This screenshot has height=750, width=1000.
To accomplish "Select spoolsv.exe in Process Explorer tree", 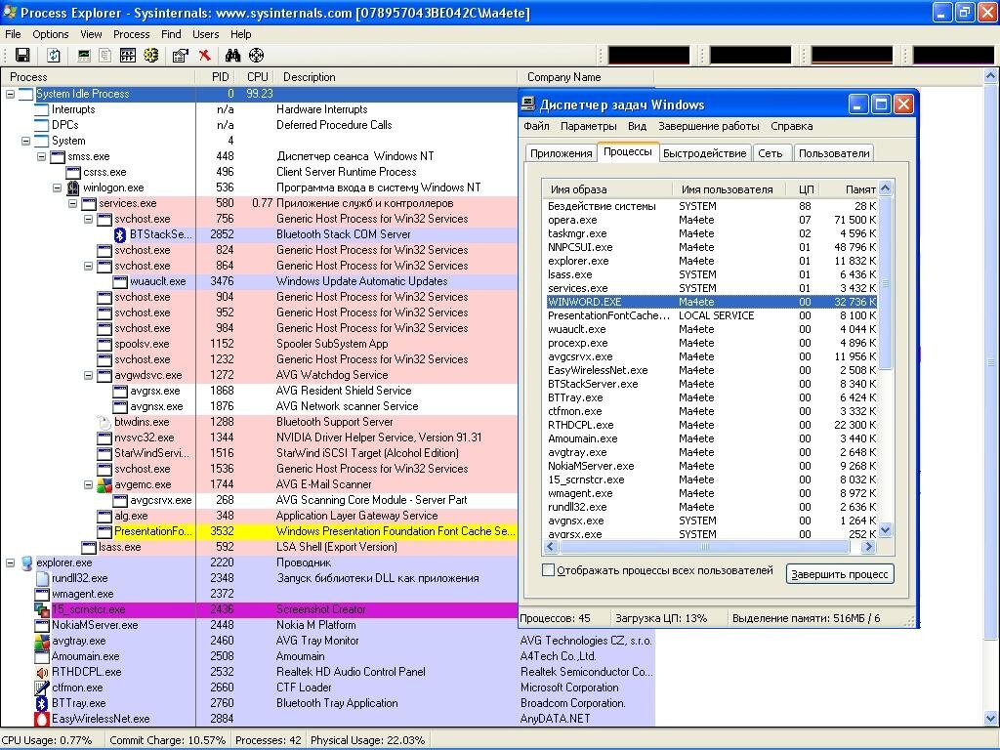I will click(142, 345).
